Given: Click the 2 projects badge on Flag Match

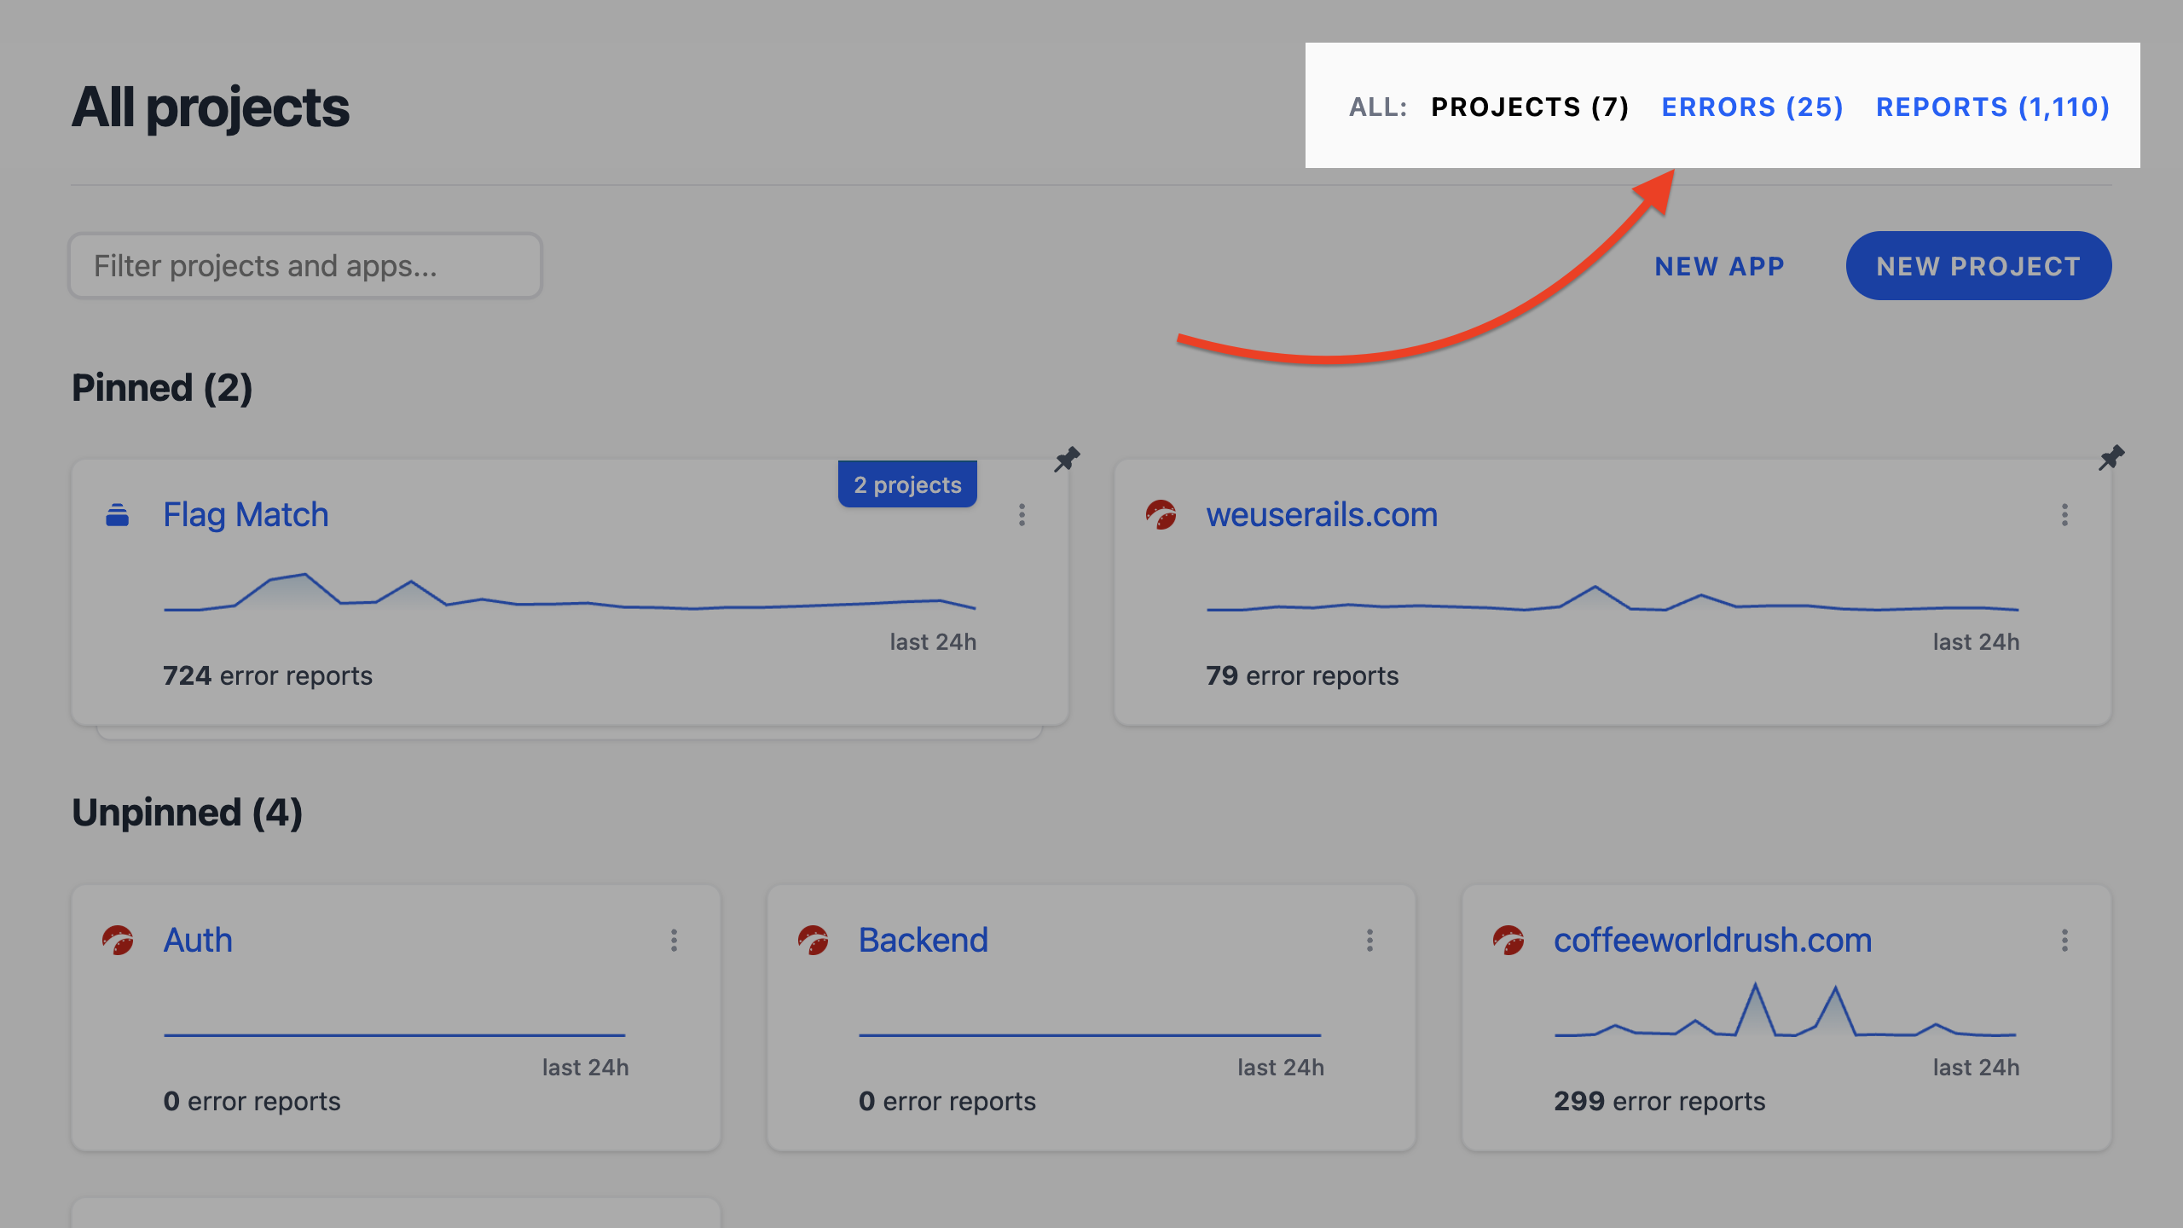Looking at the screenshot, I should (907, 484).
